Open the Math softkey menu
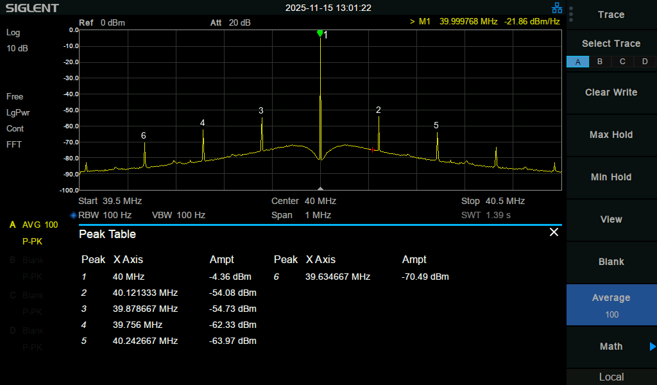657x385 pixels. (x=611, y=346)
